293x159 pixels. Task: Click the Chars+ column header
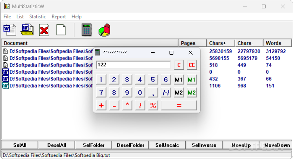point(221,43)
